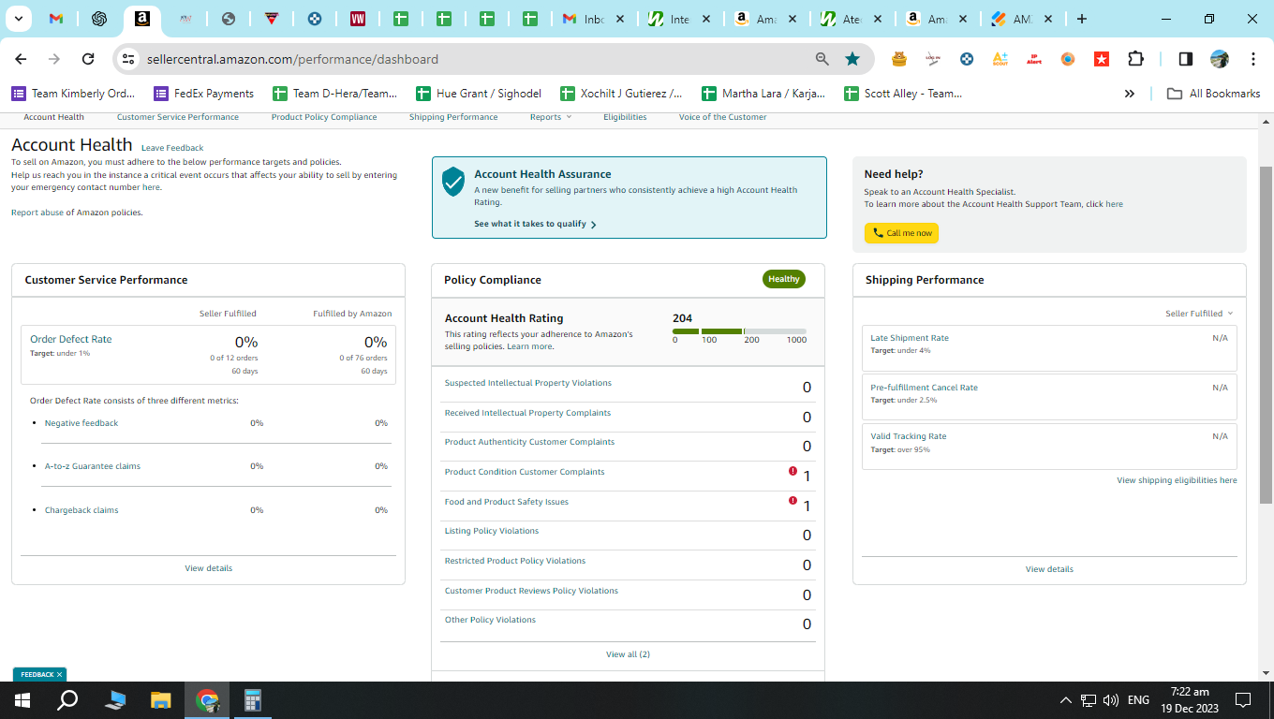Open Order Defect Rate metric
This screenshot has height=719, width=1274.
point(70,339)
